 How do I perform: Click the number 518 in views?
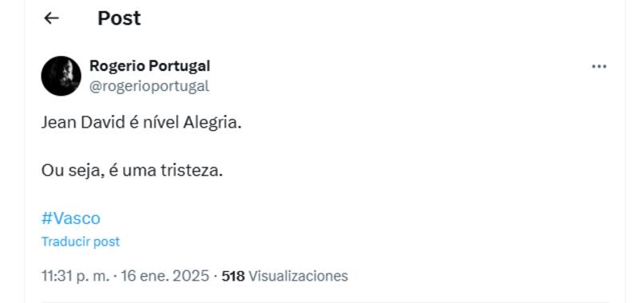pos(233,276)
